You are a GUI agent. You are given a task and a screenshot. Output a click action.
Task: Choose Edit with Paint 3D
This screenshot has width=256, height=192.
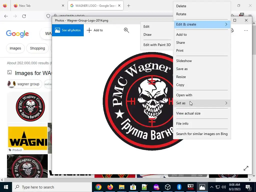pos(157,45)
